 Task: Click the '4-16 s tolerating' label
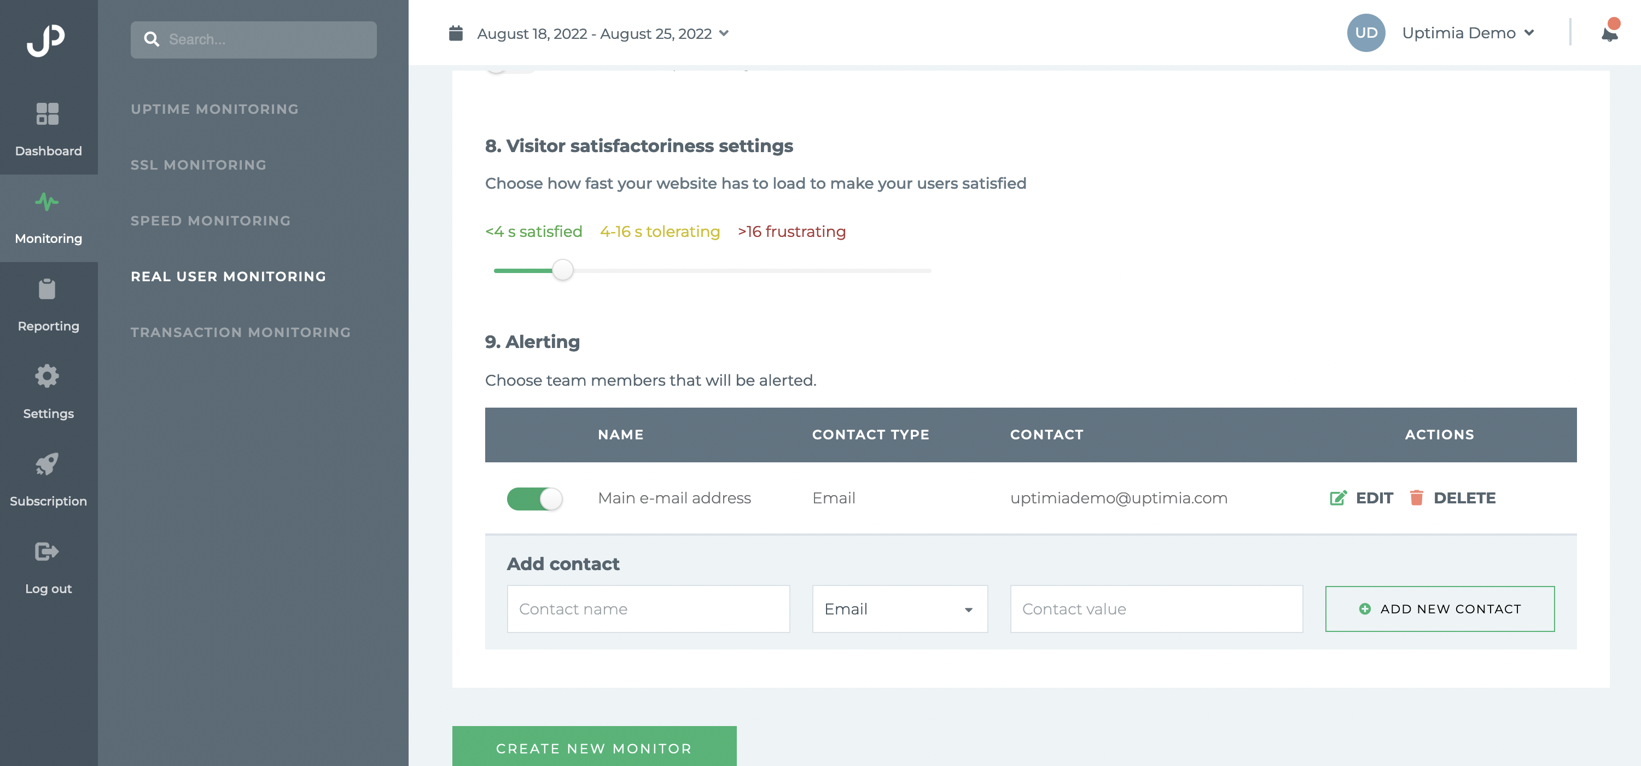pyautogui.click(x=660, y=231)
